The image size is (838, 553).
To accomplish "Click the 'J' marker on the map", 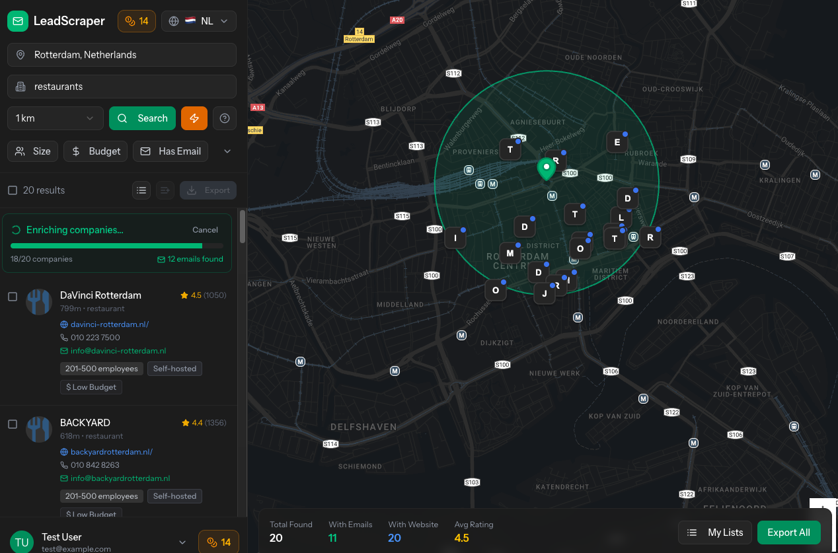I will coord(544,294).
